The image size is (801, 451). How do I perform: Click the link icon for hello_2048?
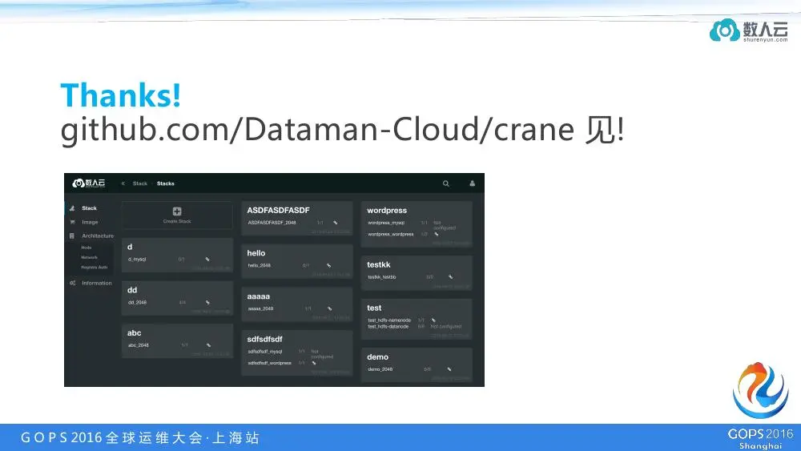328,266
